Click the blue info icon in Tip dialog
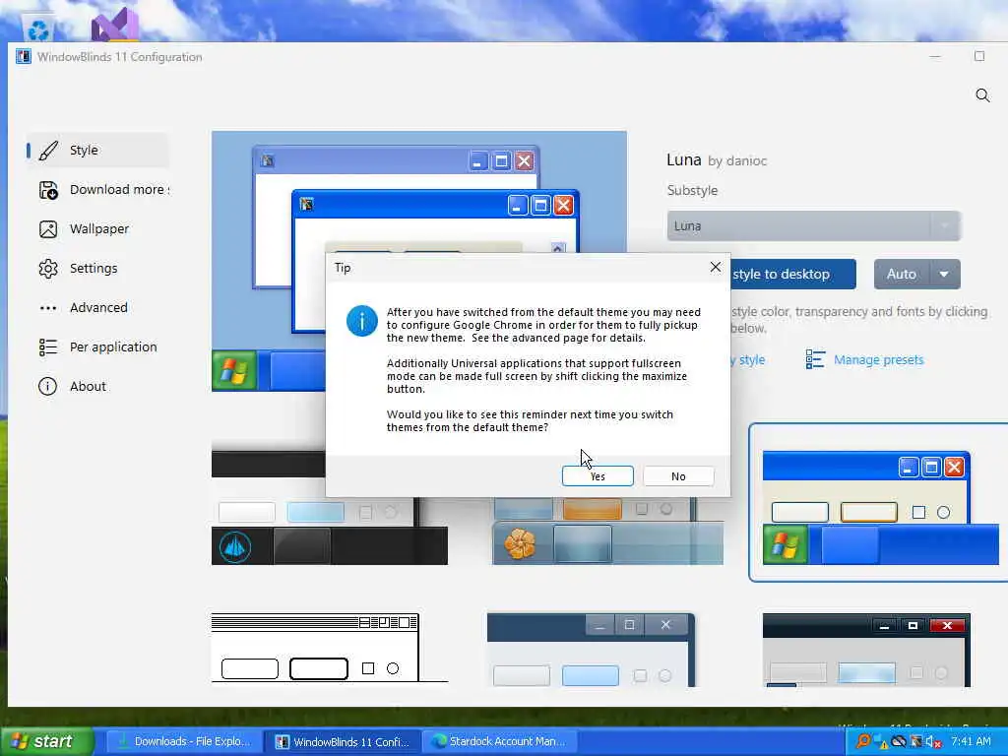The width and height of the screenshot is (1008, 756). tap(362, 321)
